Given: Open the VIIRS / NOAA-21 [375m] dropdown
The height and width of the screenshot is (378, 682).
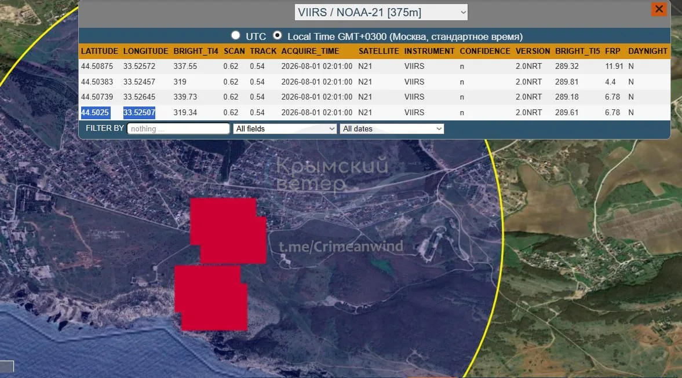Looking at the screenshot, I should tap(381, 12).
